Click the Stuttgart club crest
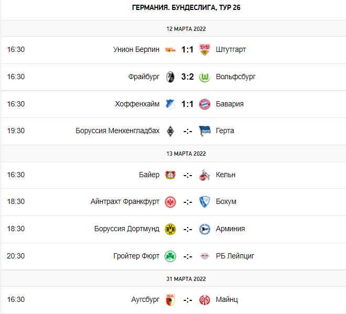Image resolution: width=346 pixels, height=314 pixels. coord(205,50)
